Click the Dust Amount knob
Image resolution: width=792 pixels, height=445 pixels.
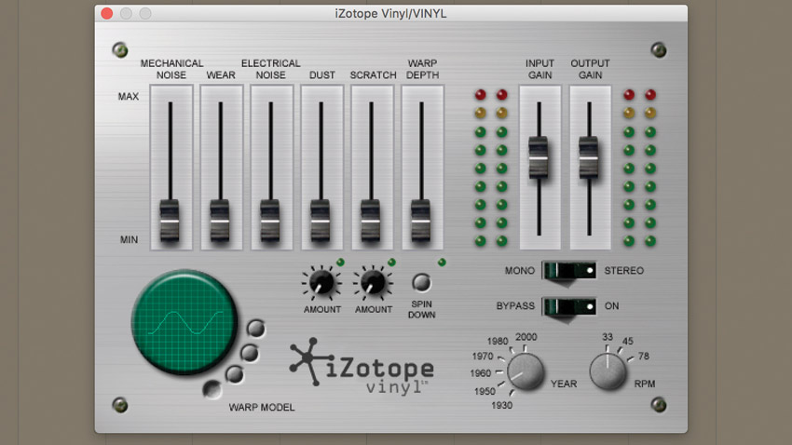(x=321, y=282)
